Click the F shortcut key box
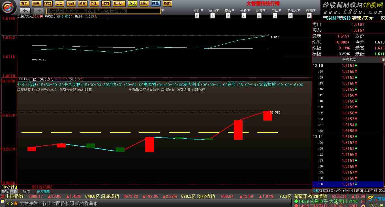385x207 pixels. [197, 16]
